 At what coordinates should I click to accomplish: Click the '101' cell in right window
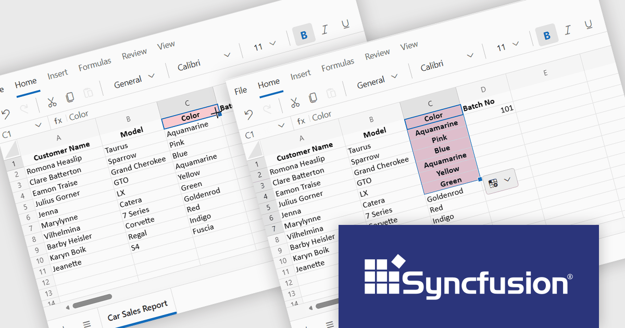507,110
